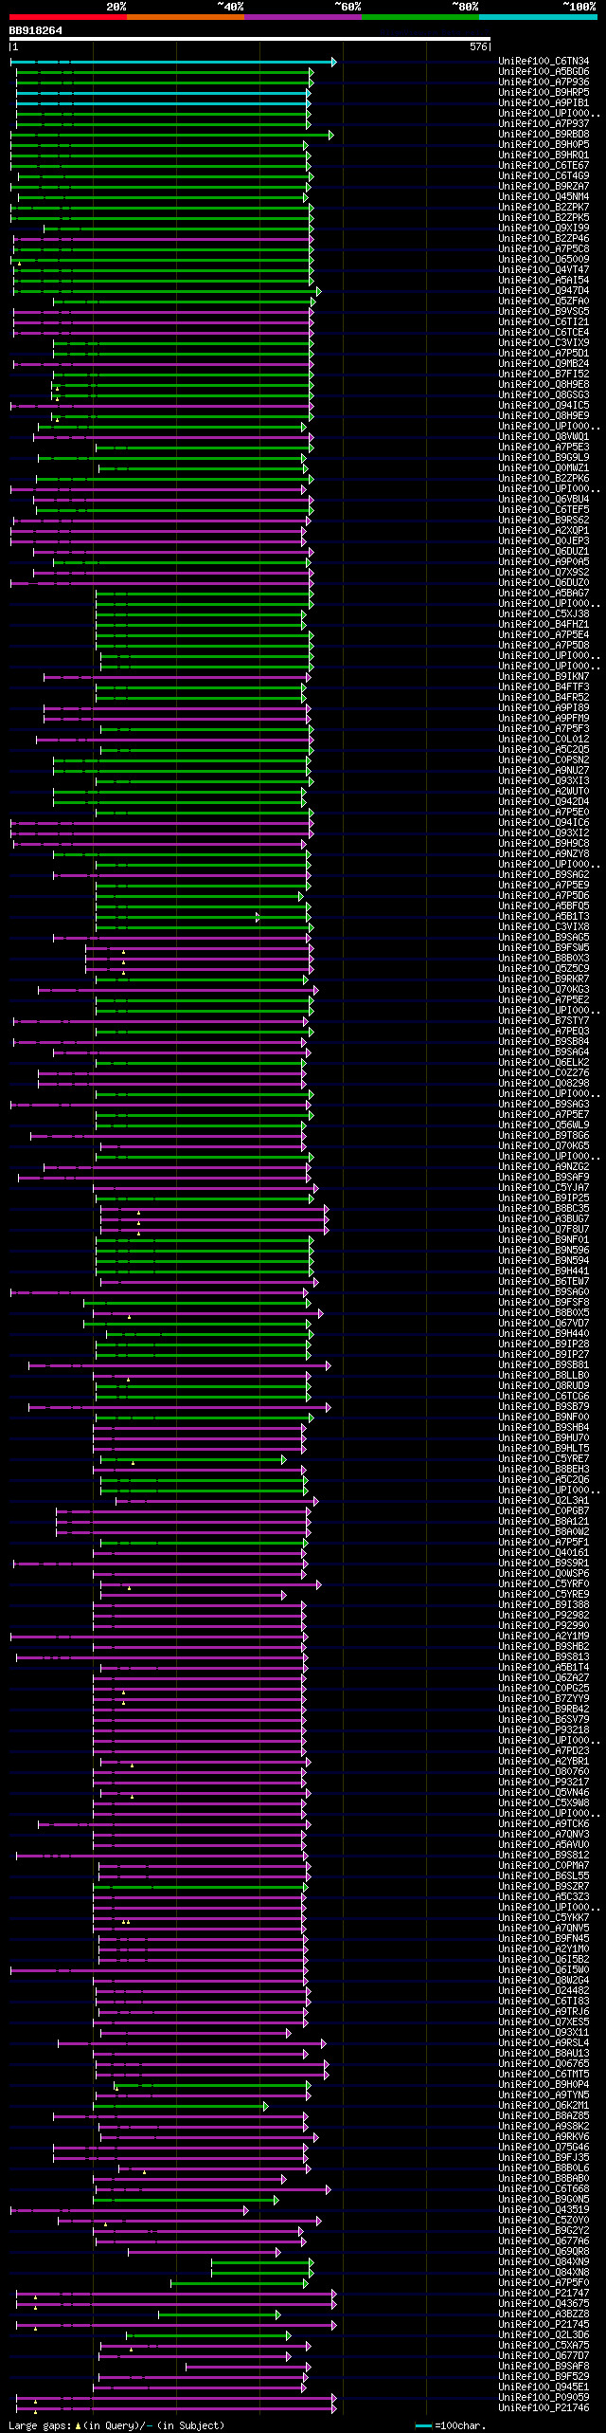This screenshot has height=2433, width=606.
Task: Open the UniRef100_B9HRP5 hit label
Action: (x=544, y=93)
